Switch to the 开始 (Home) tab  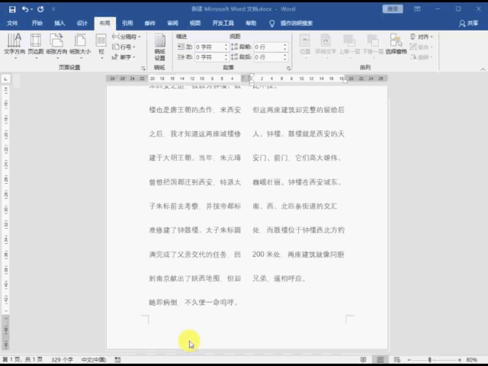pyautogui.click(x=37, y=23)
